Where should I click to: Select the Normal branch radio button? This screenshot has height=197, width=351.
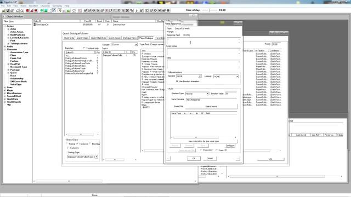67,144
